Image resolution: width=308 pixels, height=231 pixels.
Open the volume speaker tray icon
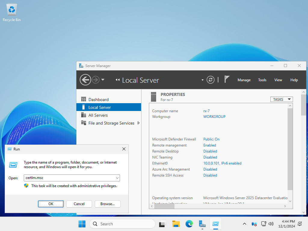271,224
